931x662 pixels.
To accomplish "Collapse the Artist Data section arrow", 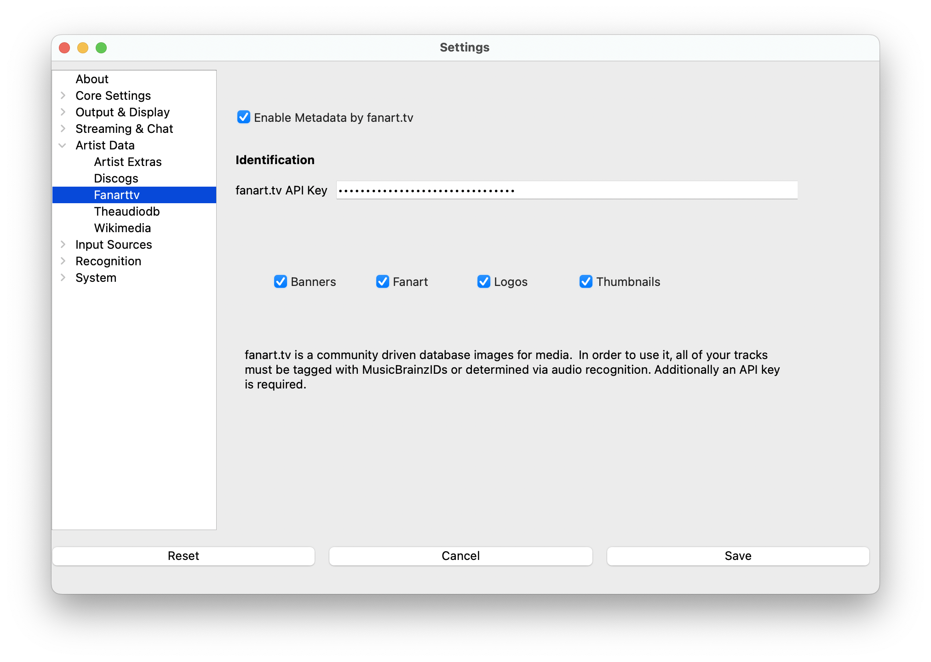I will [63, 145].
